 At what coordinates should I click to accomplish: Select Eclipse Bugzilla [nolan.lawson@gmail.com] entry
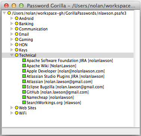tap(65, 87)
